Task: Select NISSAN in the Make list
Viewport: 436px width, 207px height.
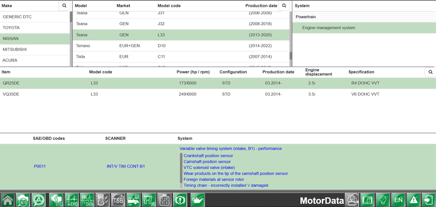Action: [35, 38]
